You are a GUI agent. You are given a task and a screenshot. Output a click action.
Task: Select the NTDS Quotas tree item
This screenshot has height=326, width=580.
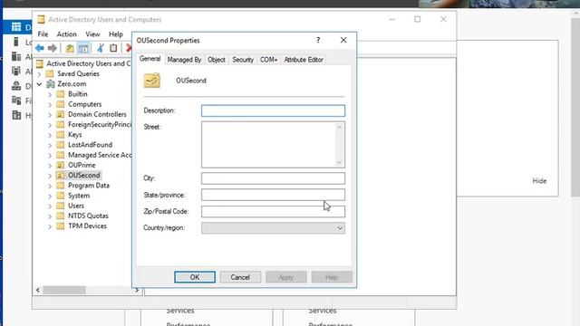click(x=88, y=216)
